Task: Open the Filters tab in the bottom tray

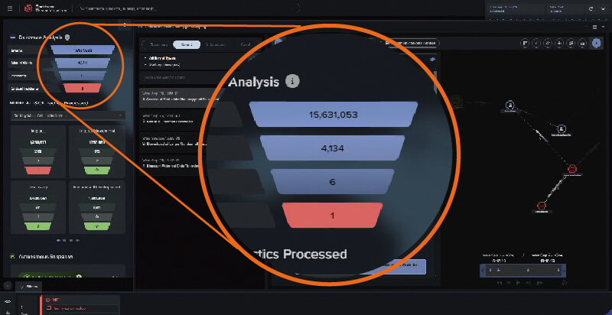Action: 30,287
